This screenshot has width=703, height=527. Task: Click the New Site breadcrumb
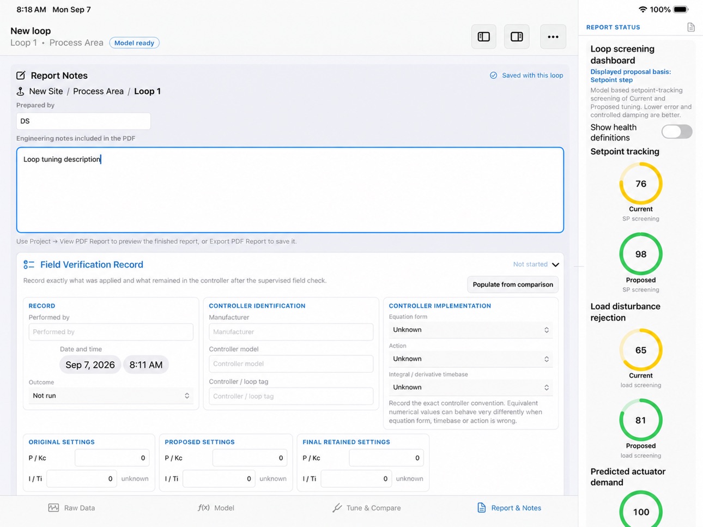(x=46, y=91)
